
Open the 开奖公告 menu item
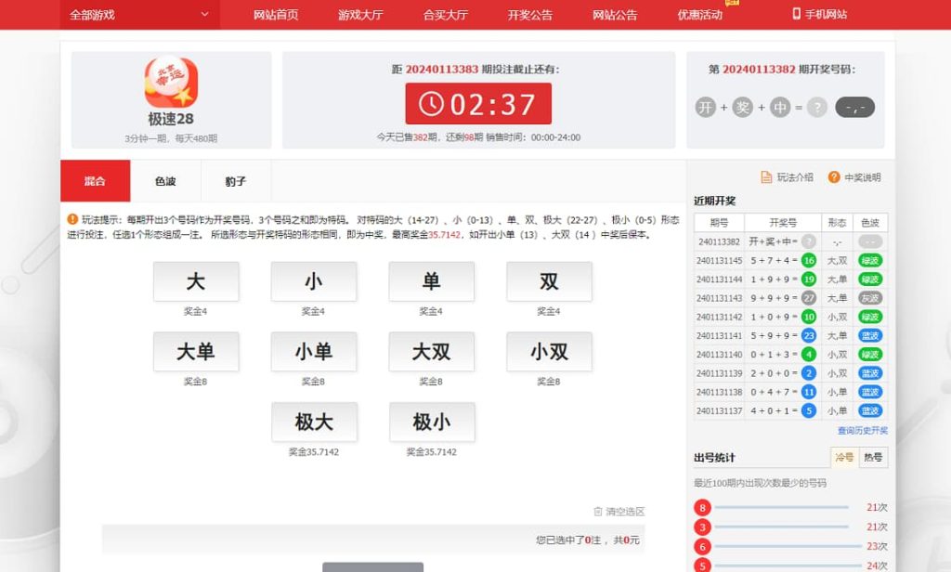tap(529, 14)
